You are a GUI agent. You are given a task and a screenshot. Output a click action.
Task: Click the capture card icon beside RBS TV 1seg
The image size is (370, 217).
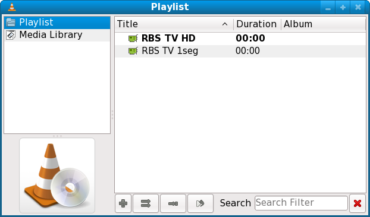click(133, 51)
